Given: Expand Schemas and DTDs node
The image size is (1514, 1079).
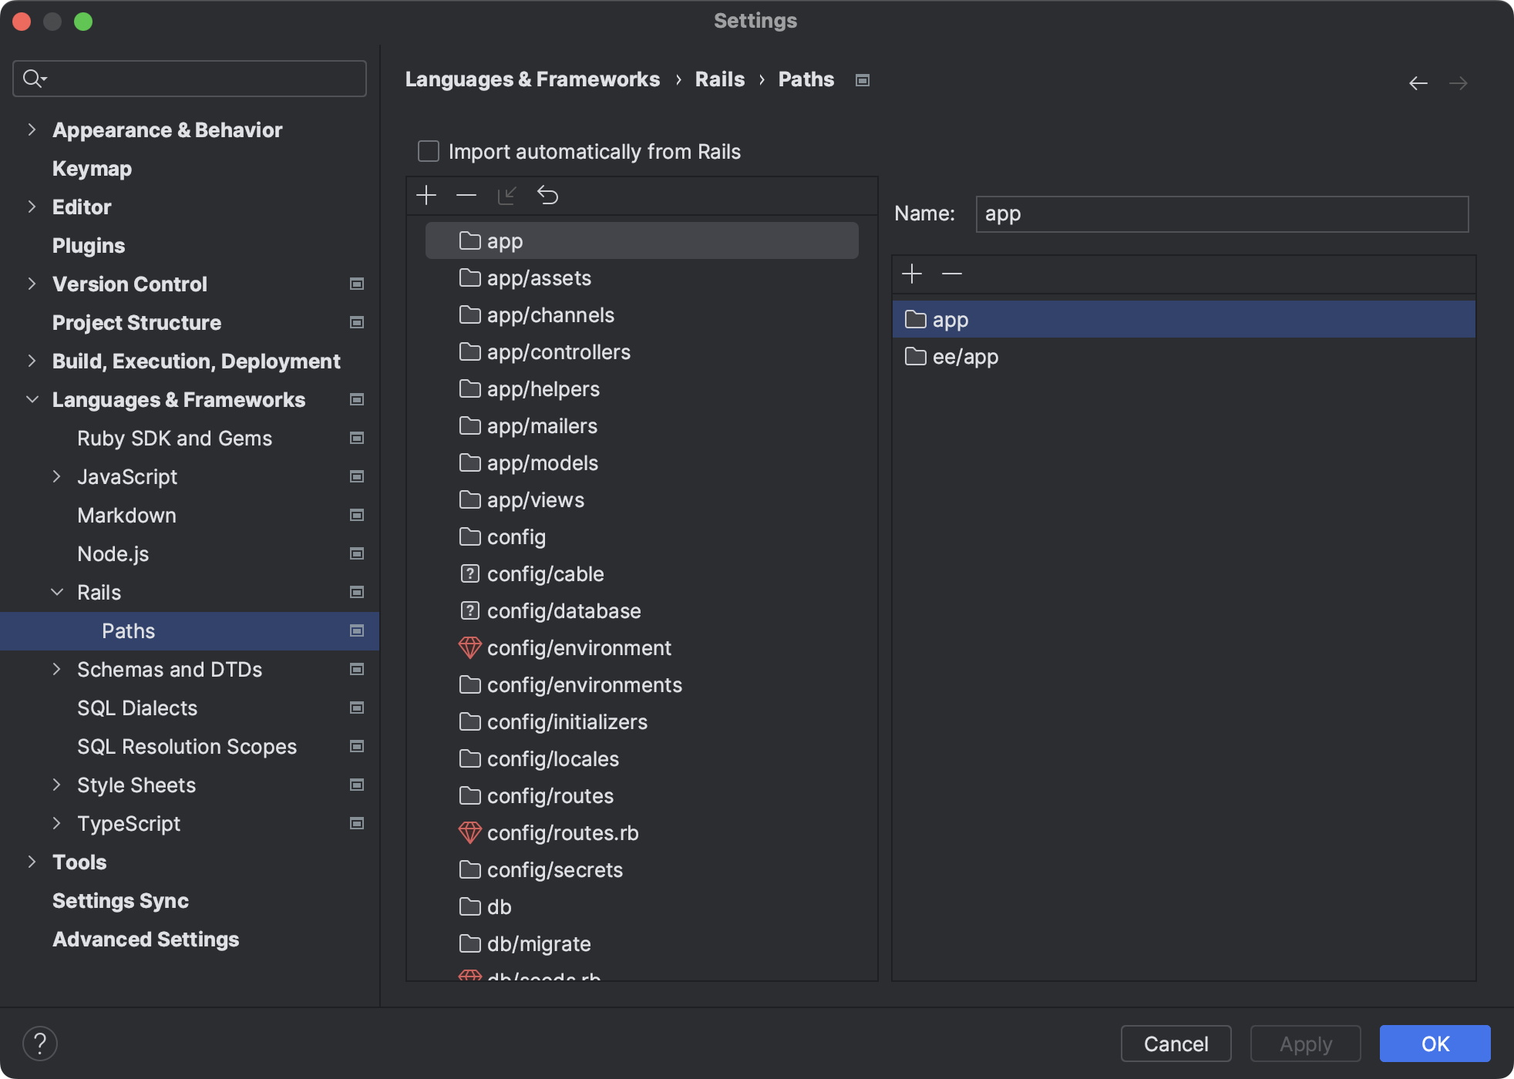Looking at the screenshot, I should [x=56, y=669].
